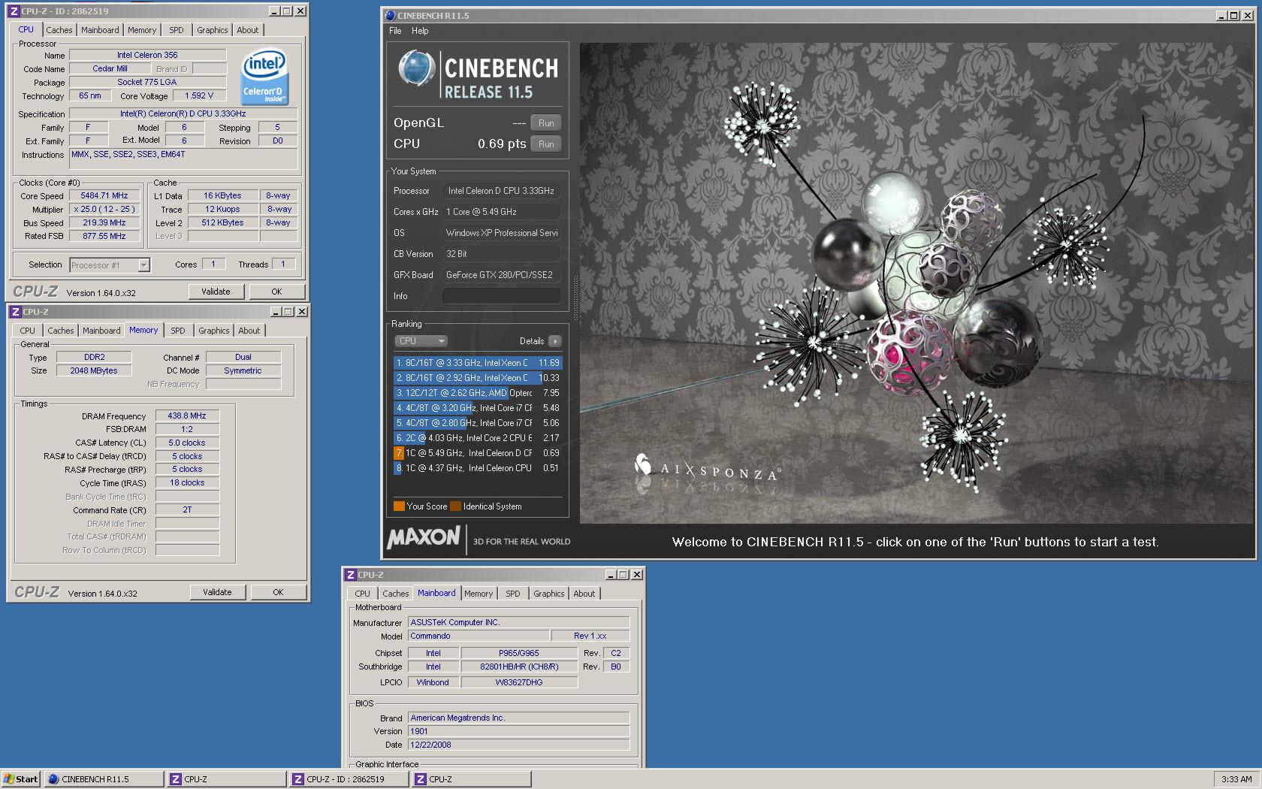This screenshot has width=1262, height=789.
Task: Select ranking row 1 Intel Xeon 11.69
Action: [x=478, y=363]
